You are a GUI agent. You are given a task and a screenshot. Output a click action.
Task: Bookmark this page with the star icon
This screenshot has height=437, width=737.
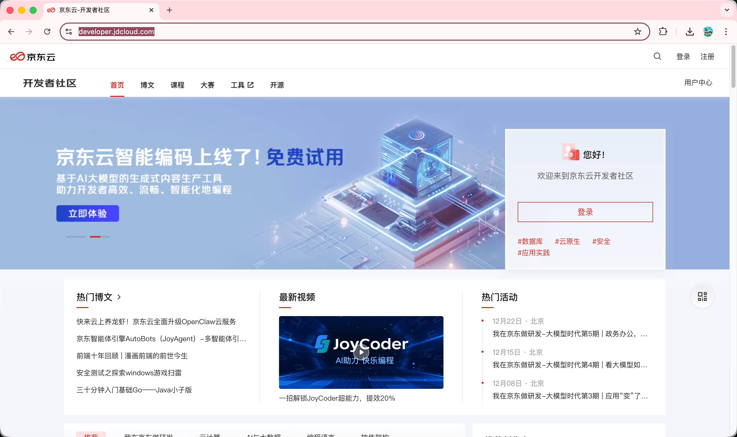tap(637, 32)
